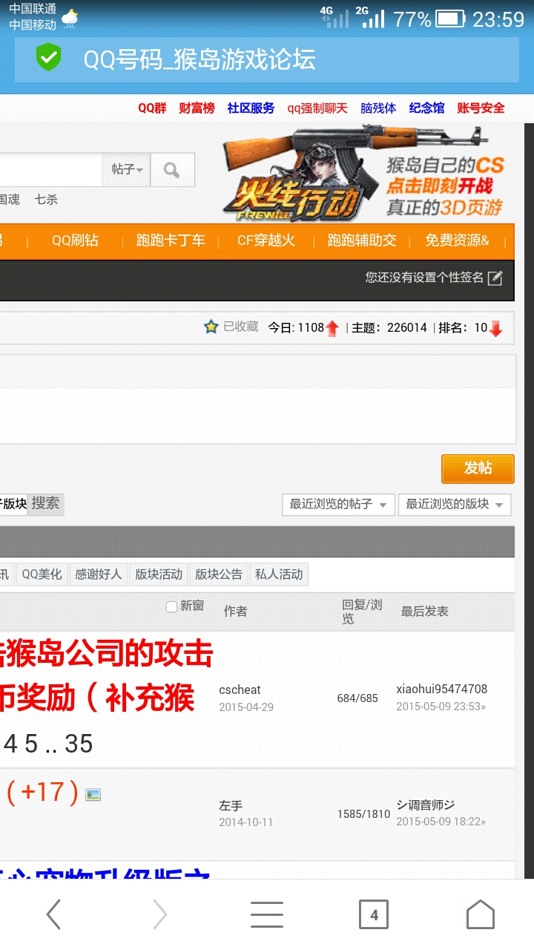Open the browser tabs counter showing 4

point(374,915)
